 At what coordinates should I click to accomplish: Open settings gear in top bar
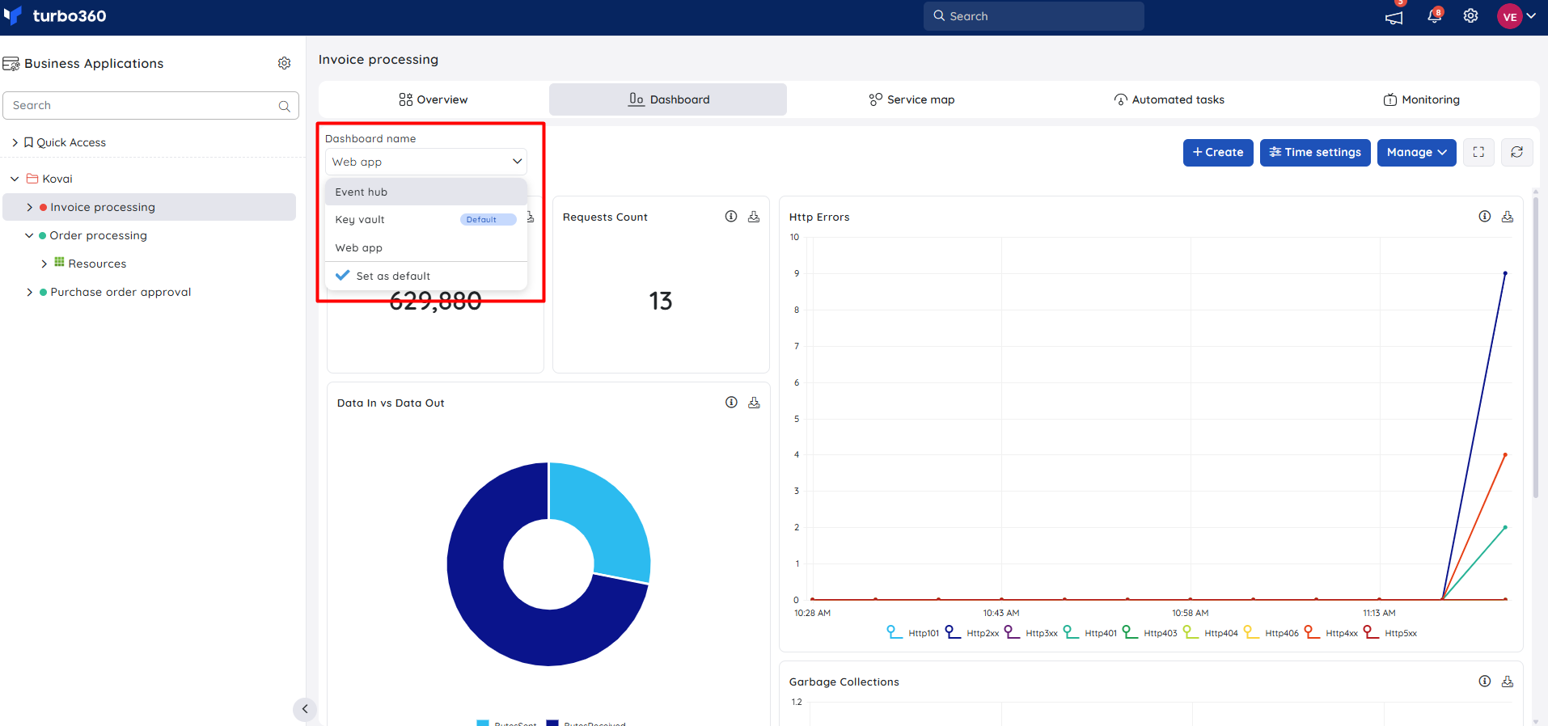click(1470, 16)
